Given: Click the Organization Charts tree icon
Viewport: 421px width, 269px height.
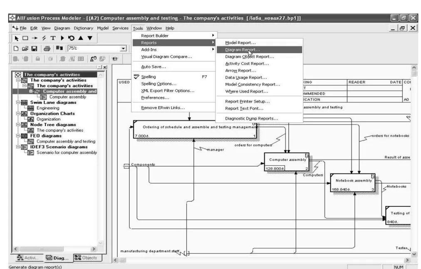Looking at the screenshot, I should pos(24,114).
